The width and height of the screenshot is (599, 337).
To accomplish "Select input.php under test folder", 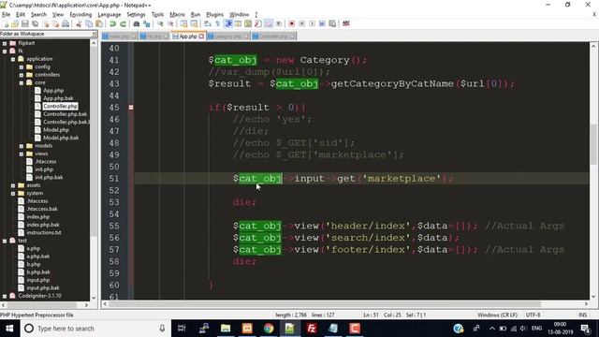I will (37, 280).
